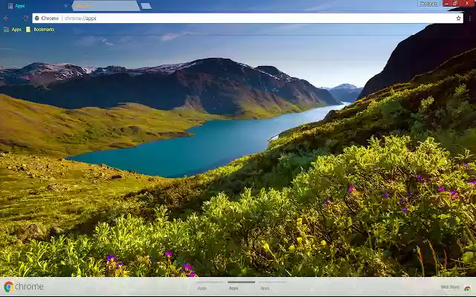Click the Web Store rainbow icon
The height and width of the screenshot is (297, 476).
coord(467,288)
